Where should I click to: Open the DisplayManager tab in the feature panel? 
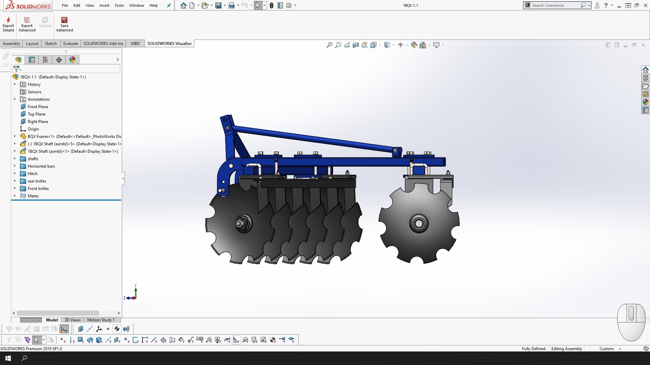coord(72,60)
